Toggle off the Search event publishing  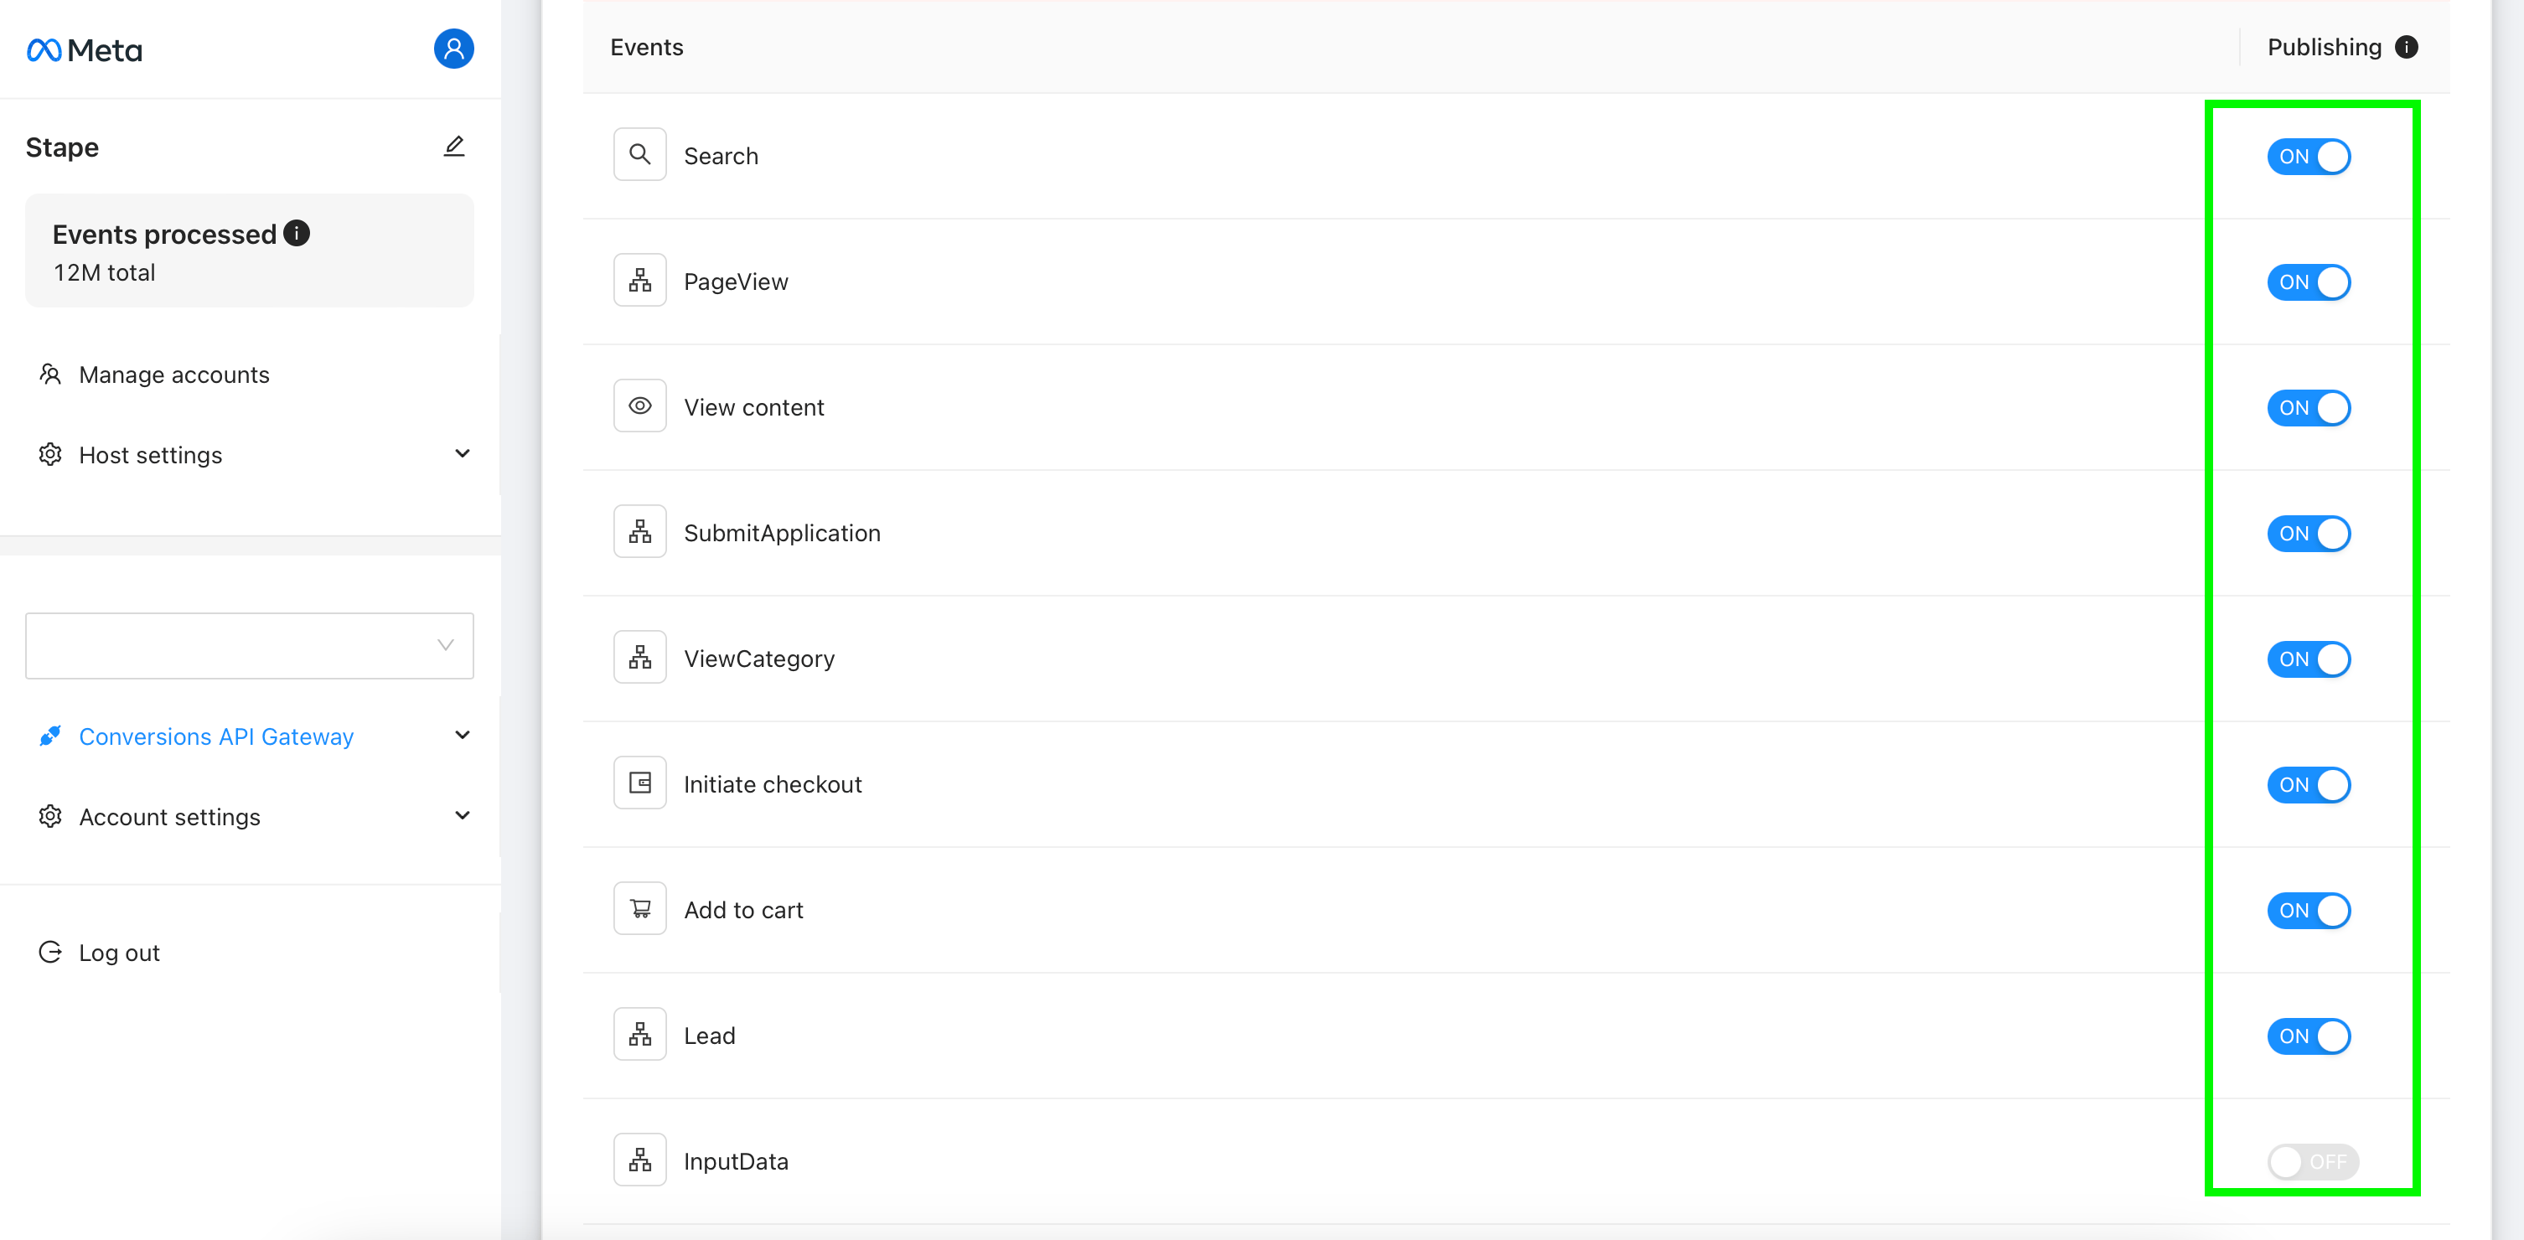coord(2309,157)
